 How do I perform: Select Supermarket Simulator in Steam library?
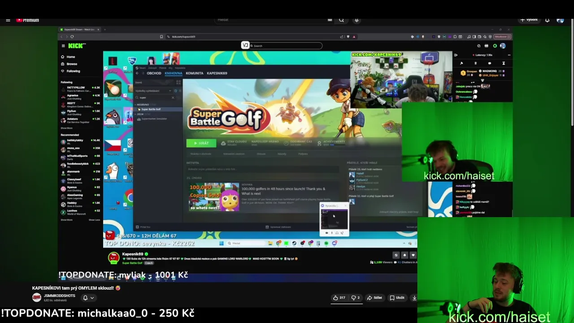154,119
